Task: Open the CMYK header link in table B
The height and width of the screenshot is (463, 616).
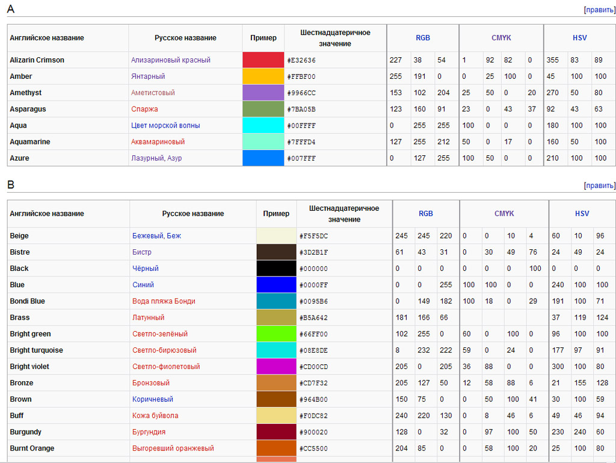Action: pos(504,214)
